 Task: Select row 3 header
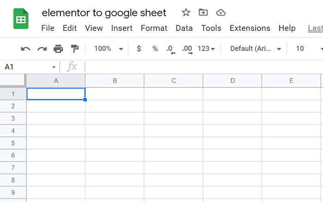pyautogui.click(x=13, y=119)
